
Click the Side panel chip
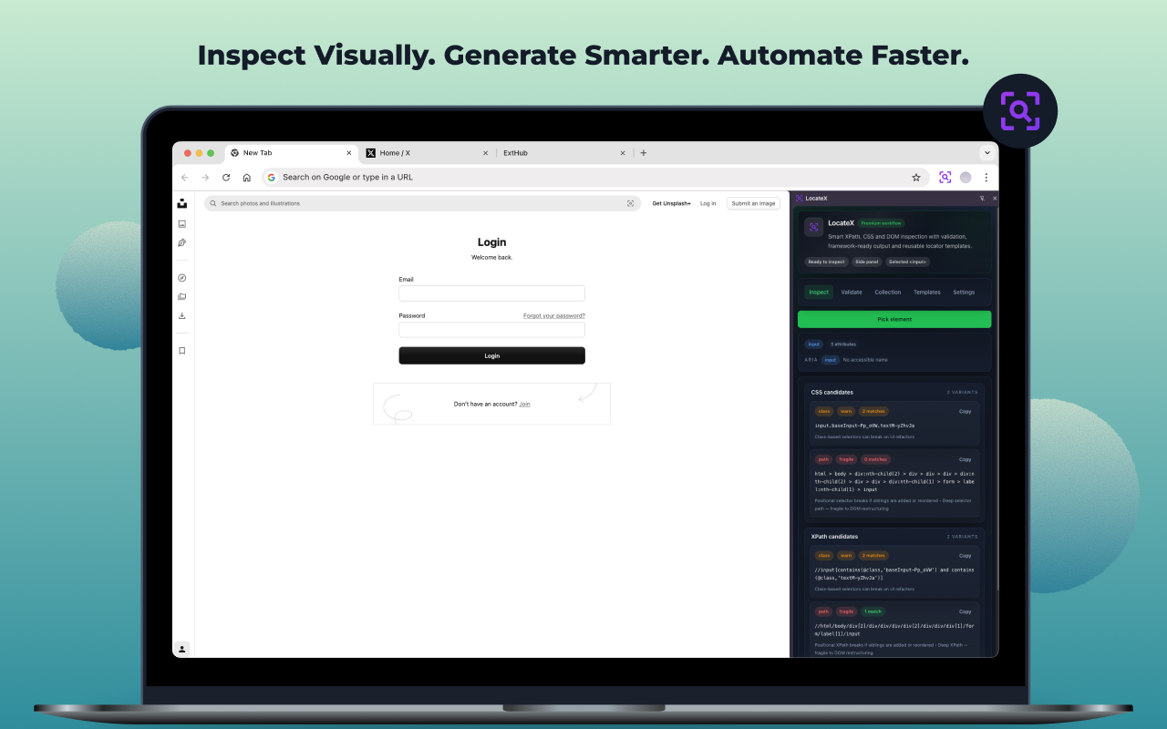click(x=867, y=262)
